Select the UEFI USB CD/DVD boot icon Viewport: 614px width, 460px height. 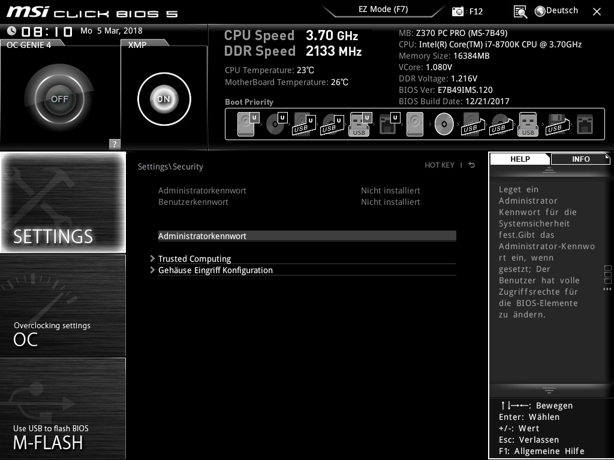pos(332,124)
